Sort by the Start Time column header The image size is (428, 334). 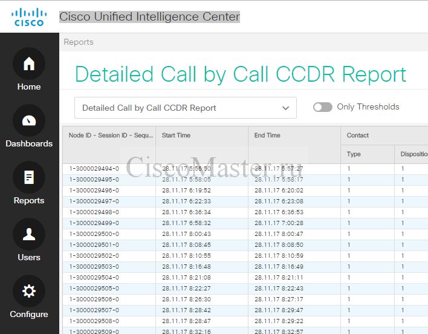(x=202, y=145)
